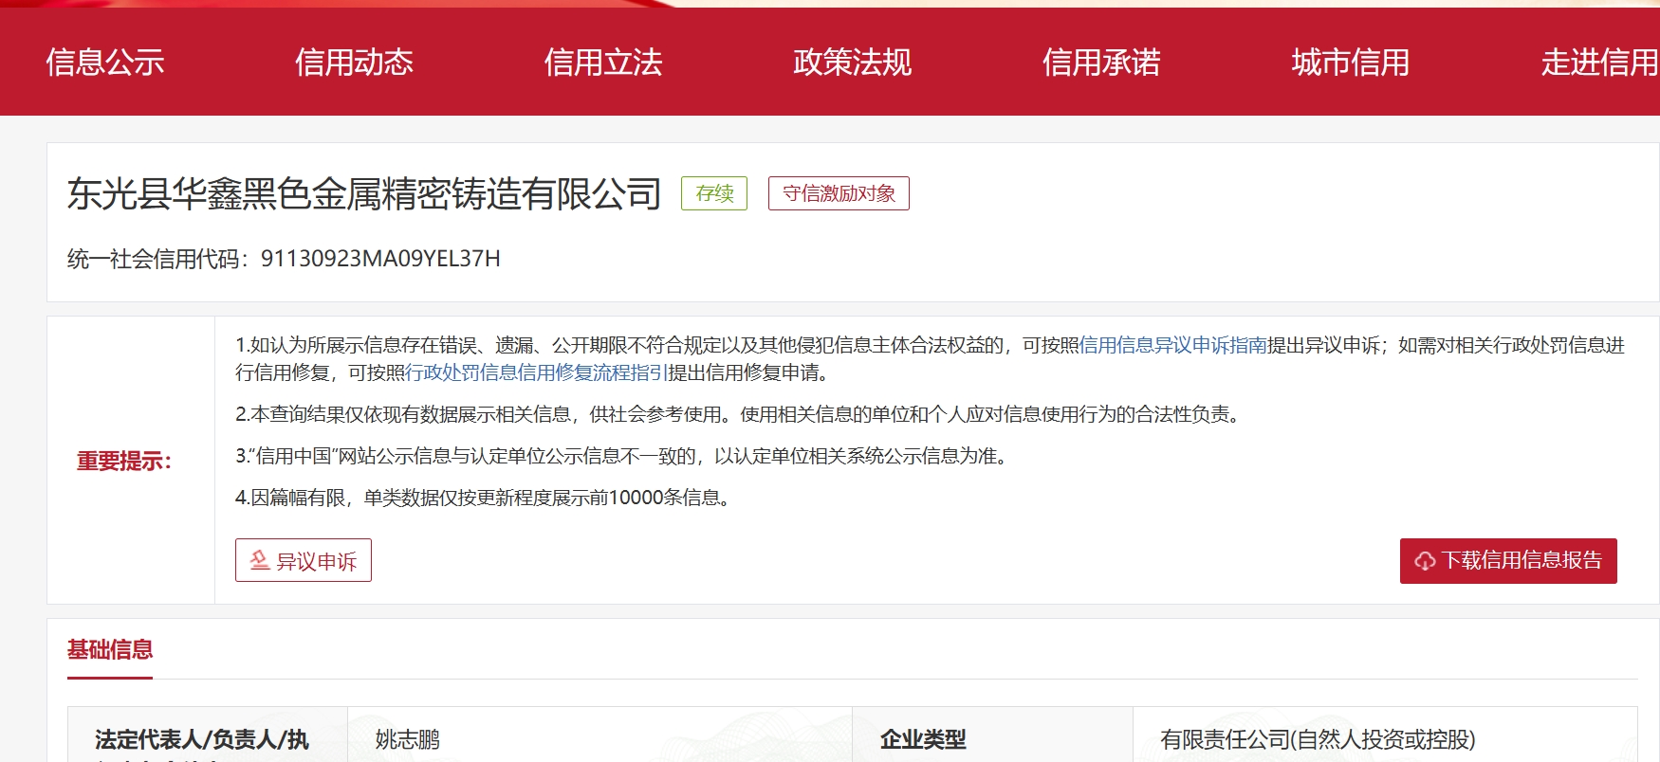1660x762 pixels.
Task: Open the 信用信息异议申诉指南 link
Action: [x=1173, y=345]
